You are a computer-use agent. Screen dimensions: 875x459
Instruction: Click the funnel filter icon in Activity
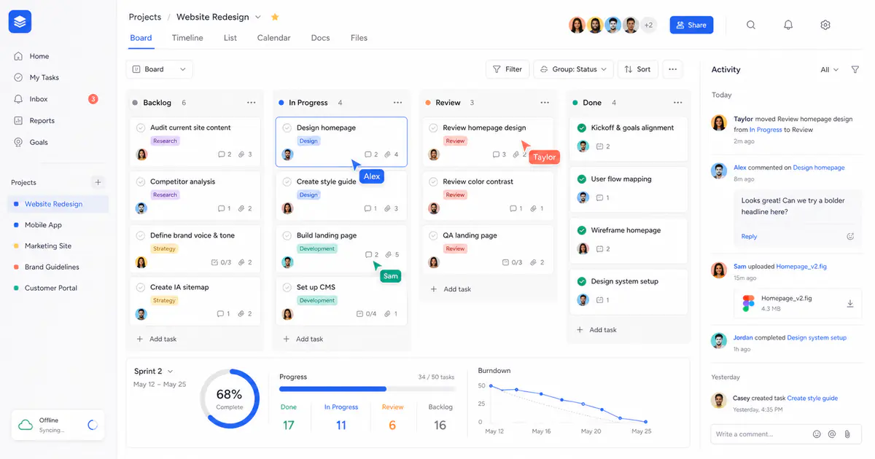pos(855,70)
